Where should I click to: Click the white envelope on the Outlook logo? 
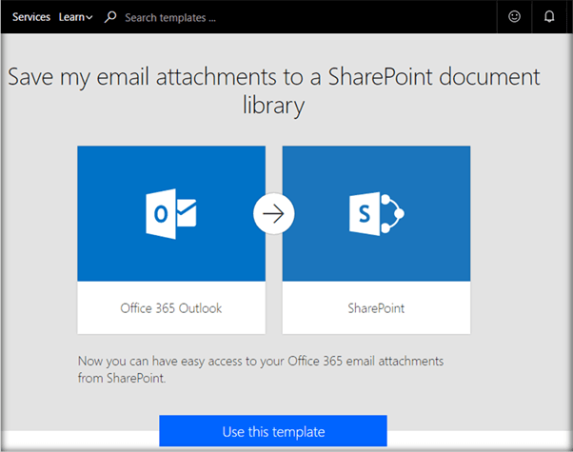pyautogui.click(x=185, y=209)
